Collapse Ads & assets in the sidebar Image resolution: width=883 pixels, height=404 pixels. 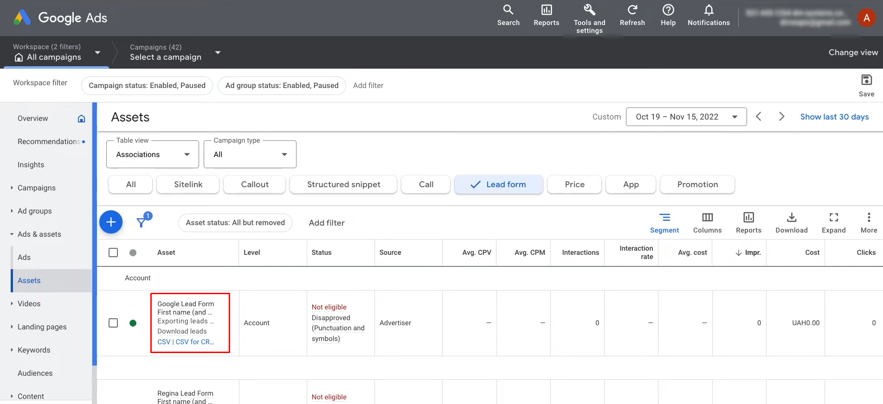pyautogui.click(x=12, y=234)
